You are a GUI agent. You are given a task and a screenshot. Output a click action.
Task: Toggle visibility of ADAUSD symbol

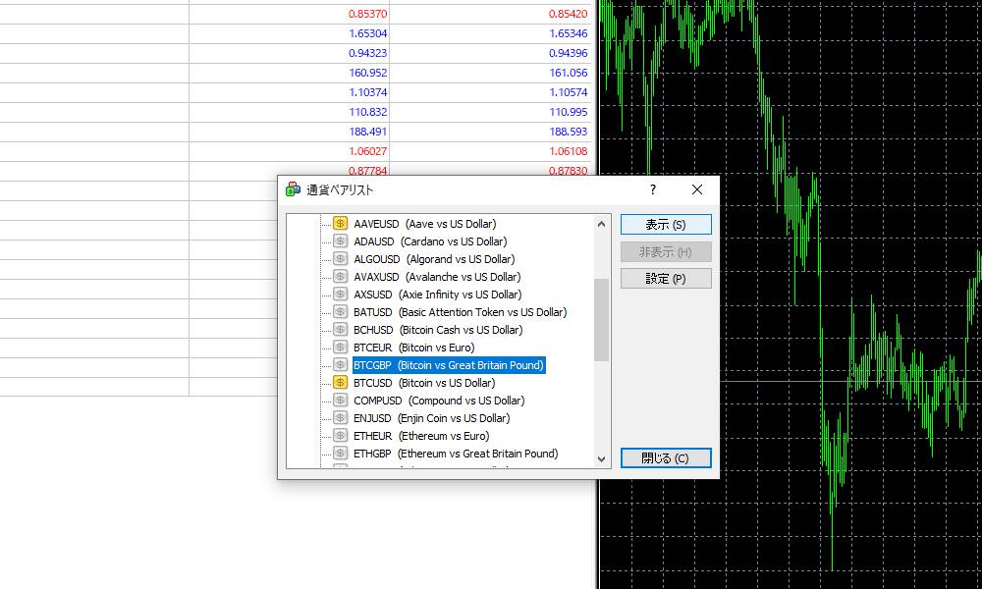(x=340, y=241)
